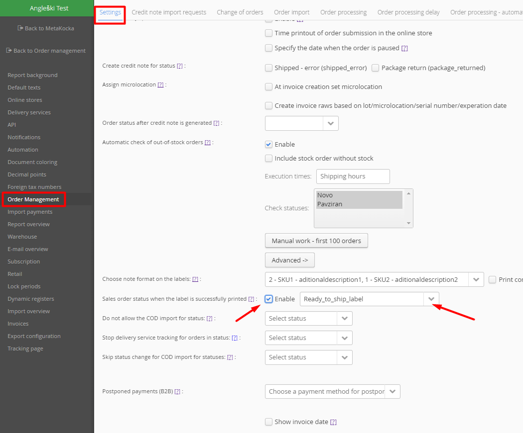This screenshot has width=523, height=433.
Task: Open Notifications in sidebar
Action: click(24, 137)
